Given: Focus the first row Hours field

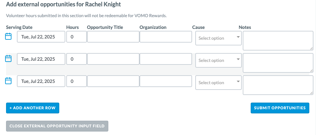Looking at the screenshot, I should (x=76, y=37).
